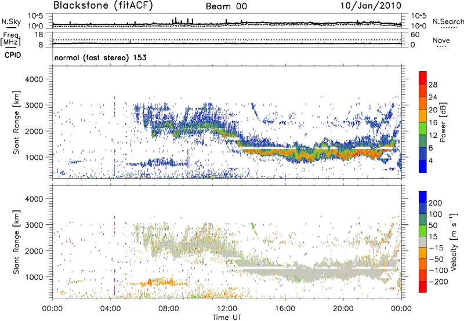Click the 'CPID' row label
Image resolution: width=464 pixels, height=321 pixels.
13,55
